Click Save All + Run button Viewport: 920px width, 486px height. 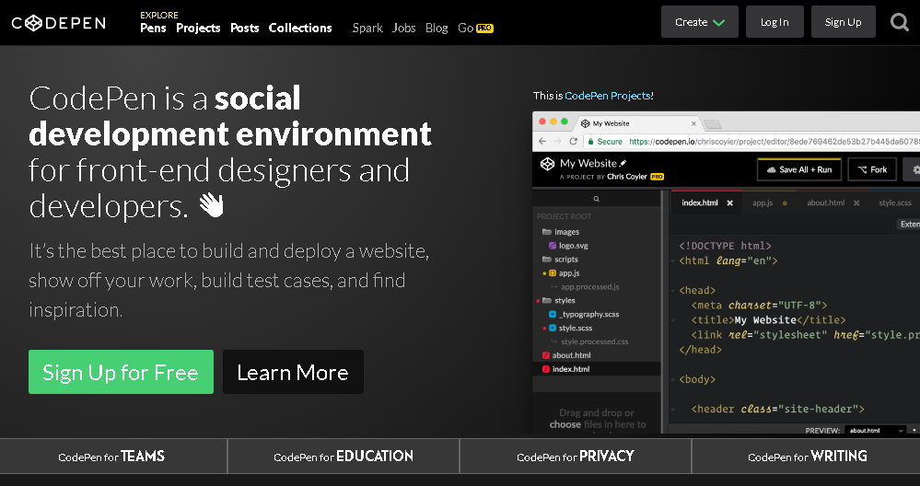coord(799,169)
